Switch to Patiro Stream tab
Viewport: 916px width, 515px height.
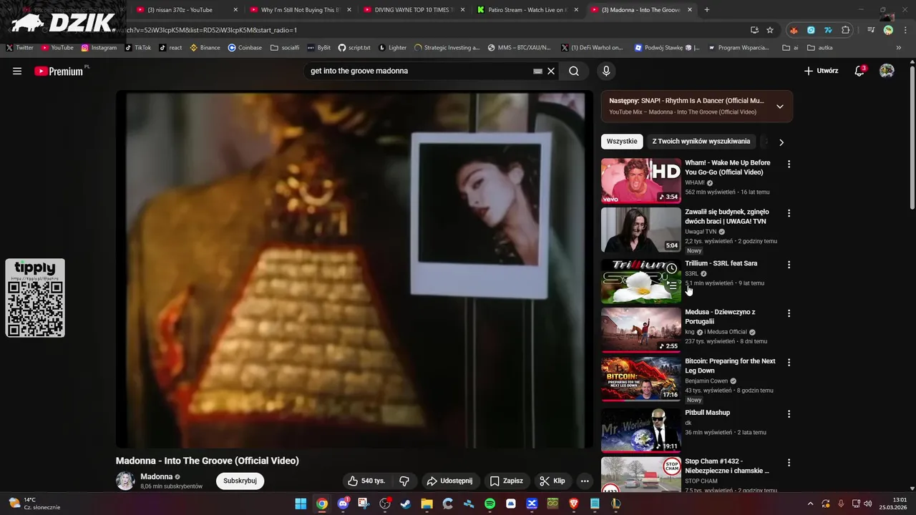tap(528, 10)
